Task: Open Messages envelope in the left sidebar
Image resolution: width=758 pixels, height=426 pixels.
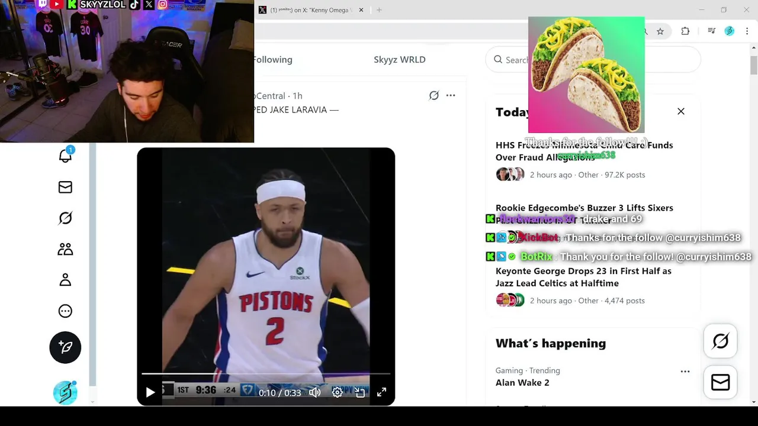Action: 65,187
